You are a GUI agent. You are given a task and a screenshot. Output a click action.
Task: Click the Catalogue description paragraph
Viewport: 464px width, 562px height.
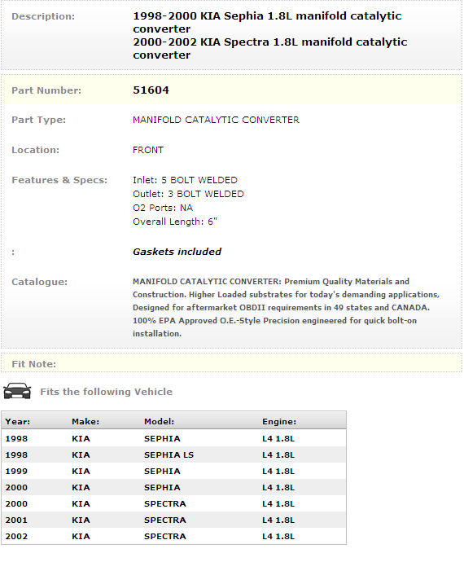(x=286, y=308)
